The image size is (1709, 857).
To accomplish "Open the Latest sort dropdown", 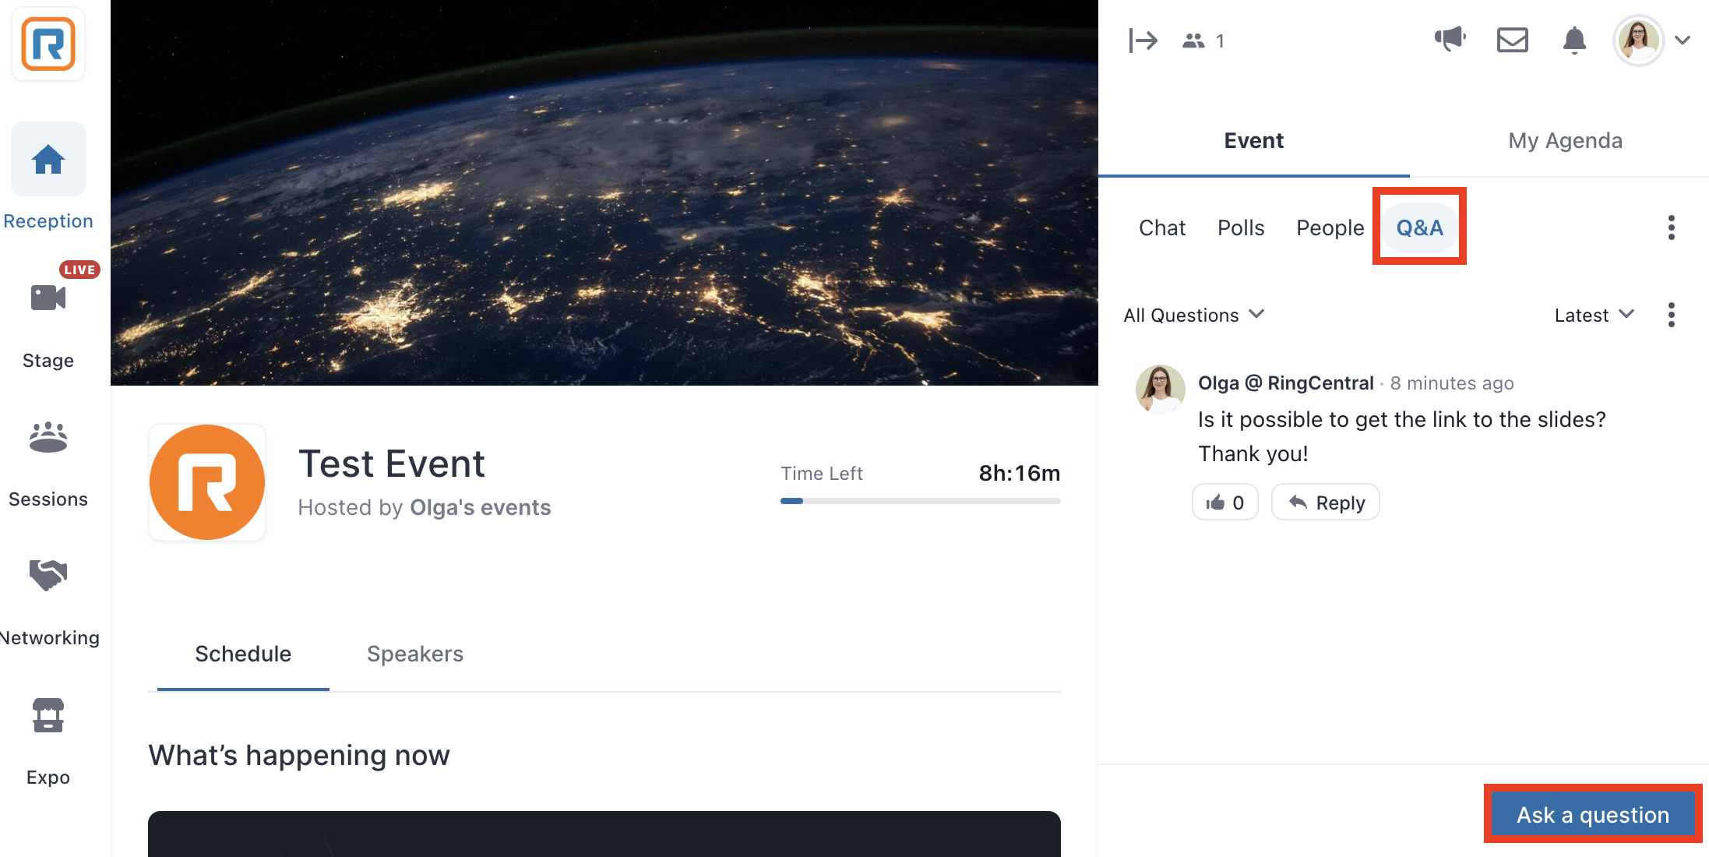I will [1594, 315].
